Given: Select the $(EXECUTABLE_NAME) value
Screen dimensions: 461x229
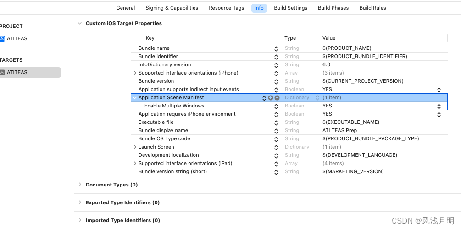Looking at the screenshot, I should click(351, 122).
